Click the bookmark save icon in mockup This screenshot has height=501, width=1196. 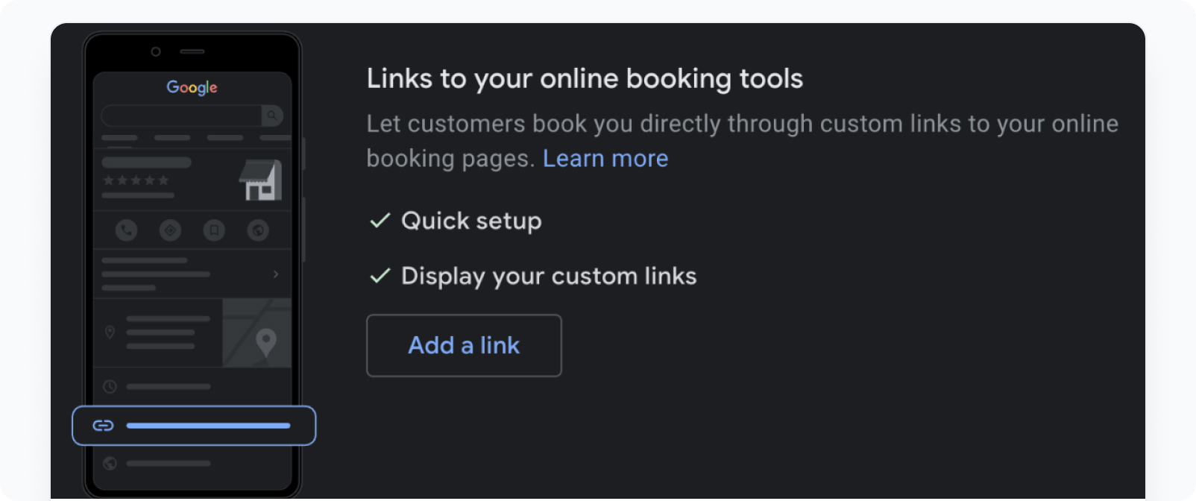click(x=214, y=230)
